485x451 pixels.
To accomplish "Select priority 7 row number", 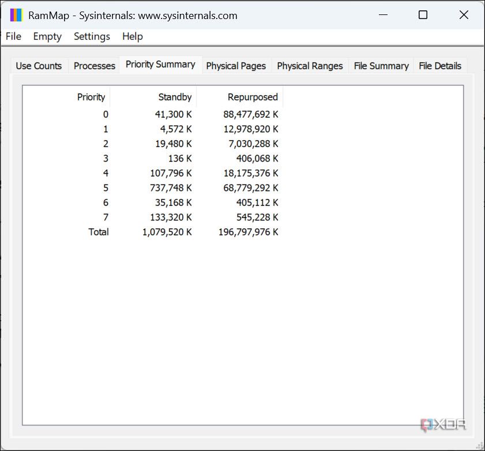I will [106, 217].
